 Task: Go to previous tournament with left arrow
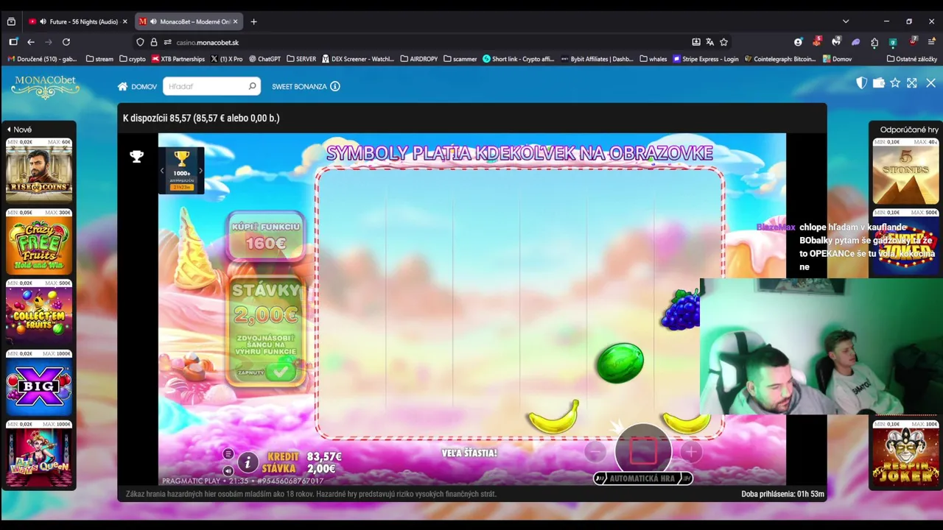click(x=162, y=171)
